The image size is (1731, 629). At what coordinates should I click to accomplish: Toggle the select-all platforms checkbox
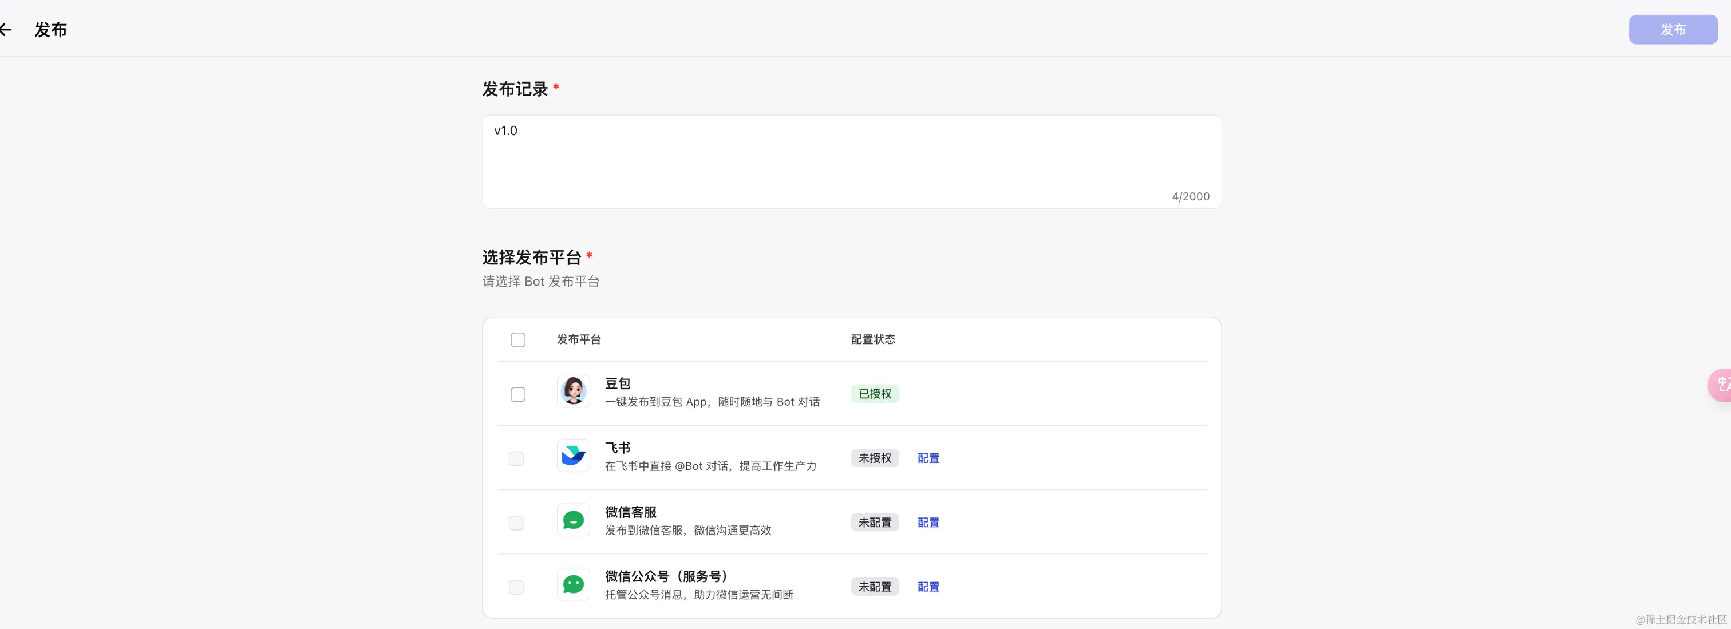pyautogui.click(x=517, y=340)
